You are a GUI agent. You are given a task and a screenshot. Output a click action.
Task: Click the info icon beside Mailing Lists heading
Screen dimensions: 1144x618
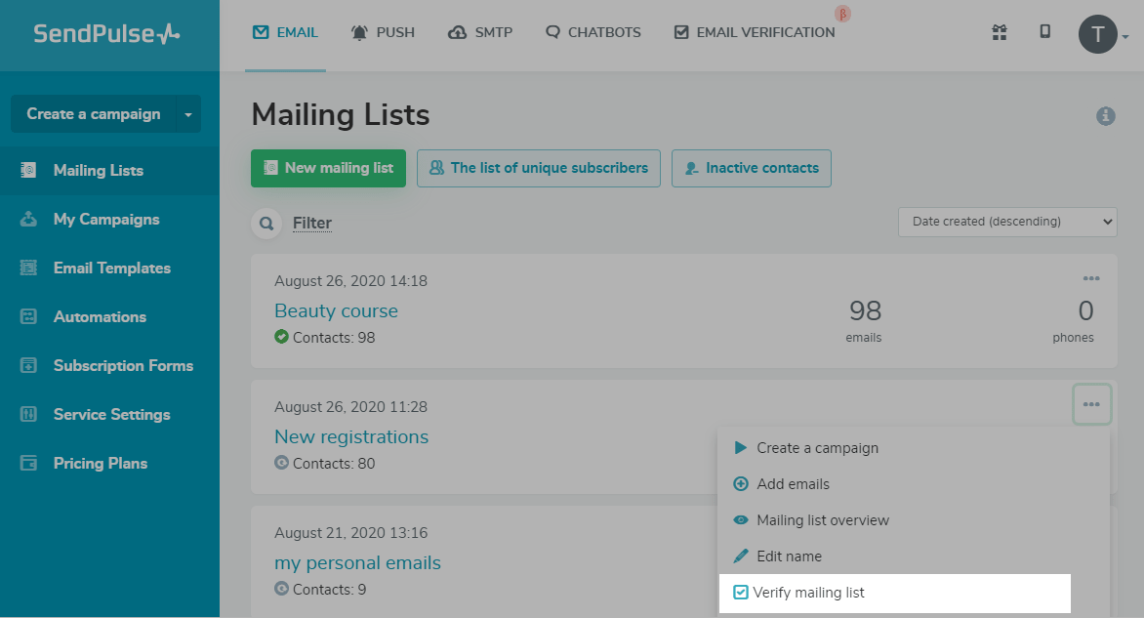click(x=1105, y=116)
